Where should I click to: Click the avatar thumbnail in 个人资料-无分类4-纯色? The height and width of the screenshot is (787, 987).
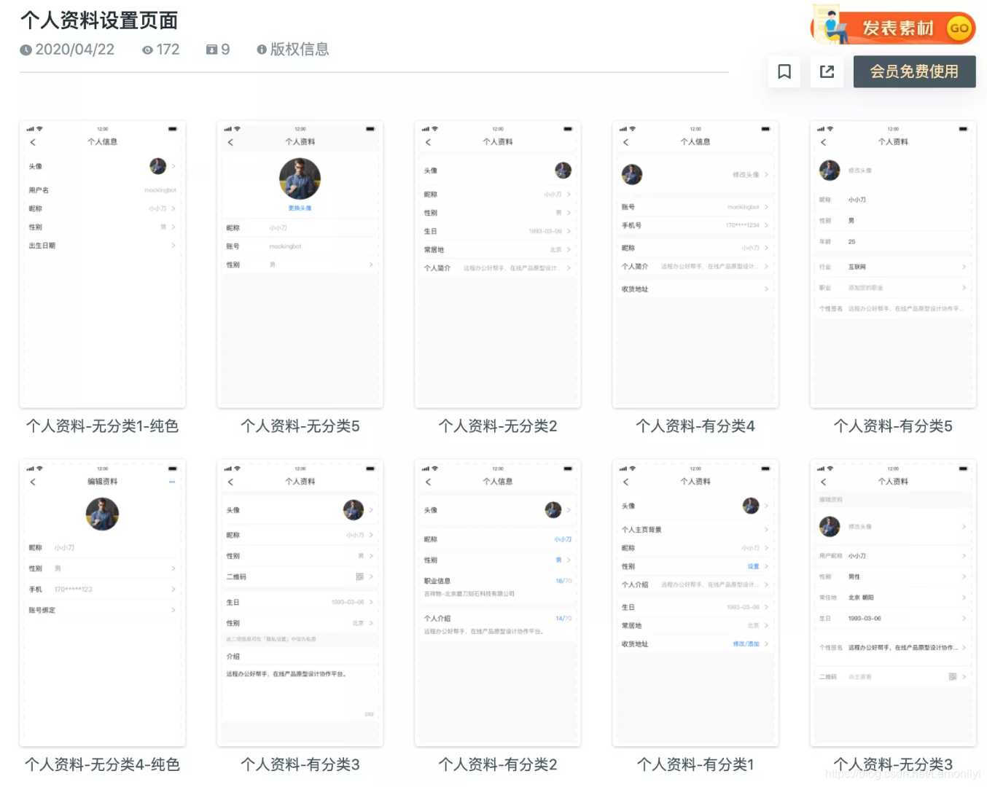(102, 514)
